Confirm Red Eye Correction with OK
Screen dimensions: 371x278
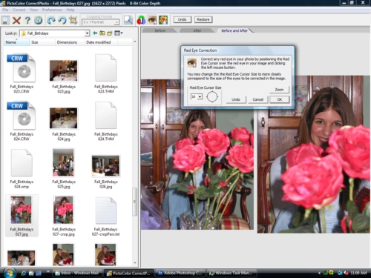pyautogui.click(x=280, y=99)
